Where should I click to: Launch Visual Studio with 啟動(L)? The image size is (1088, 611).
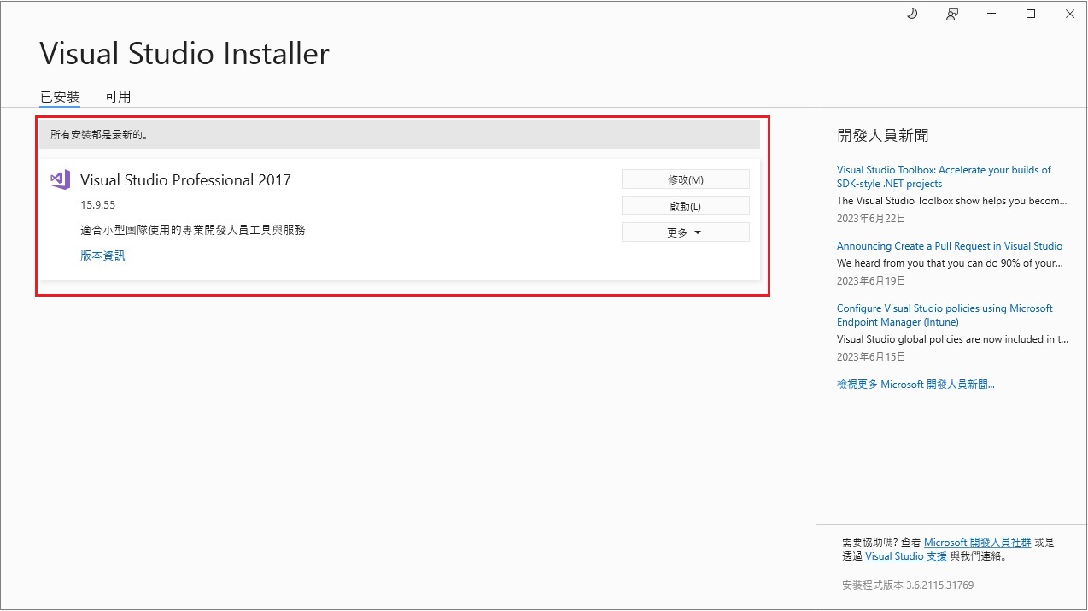point(685,206)
